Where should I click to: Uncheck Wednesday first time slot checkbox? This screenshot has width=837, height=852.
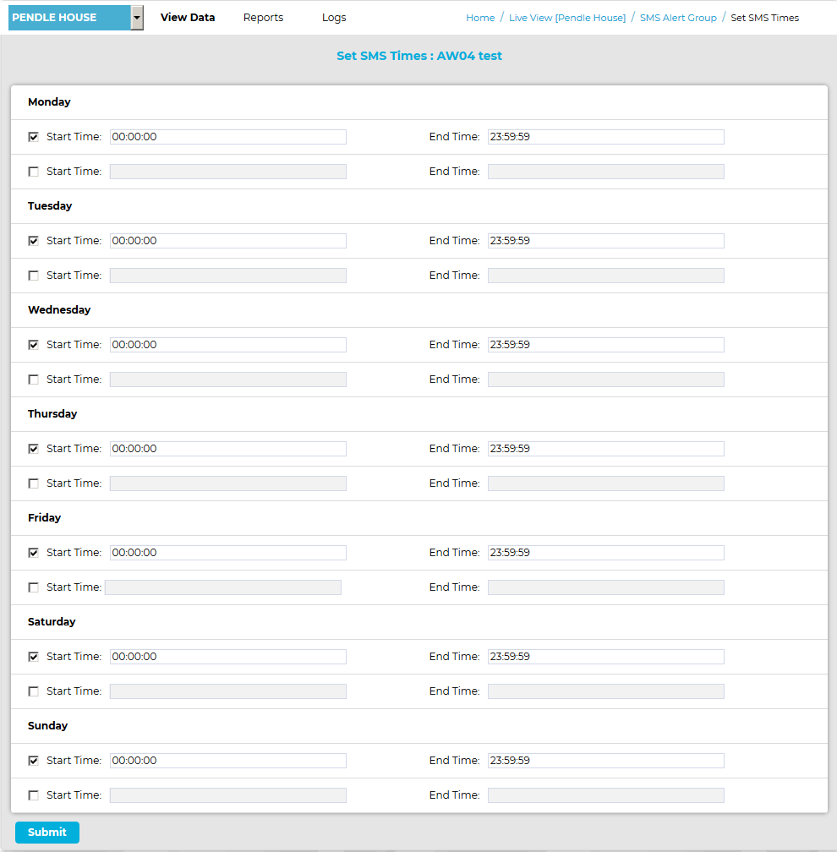(x=34, y=345)
